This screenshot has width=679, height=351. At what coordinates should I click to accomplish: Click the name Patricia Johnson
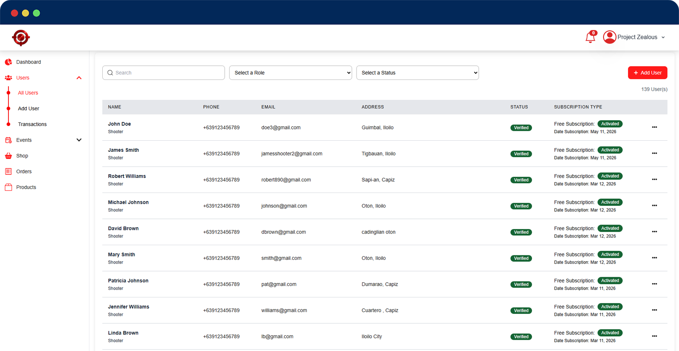point(128,281)
